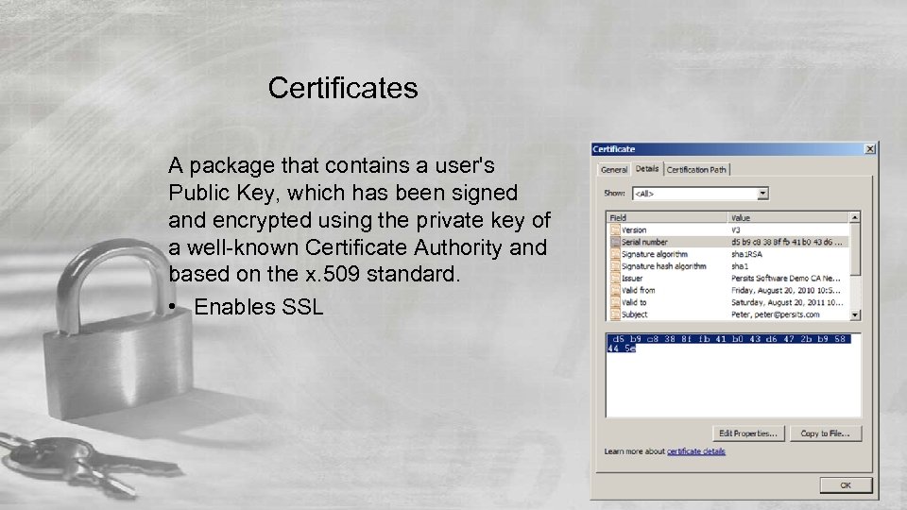The width and height of the screenshot is (907, 510).
Task: Open the Certification Path tab
Action: [696, 169]
